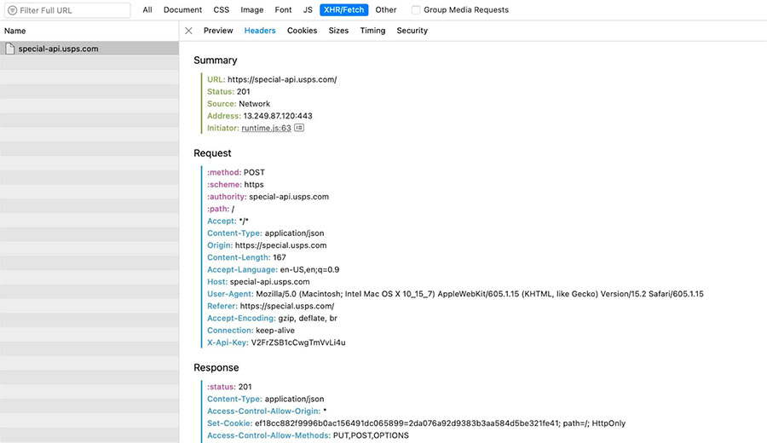The height and width of the screenshot is (443, 767).
Task: Click the Connection keep-alive header
Action: pos(251,331)
